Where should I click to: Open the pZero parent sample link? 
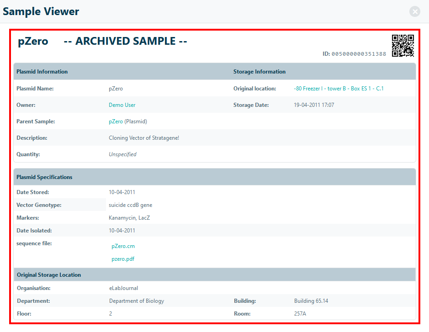116,121
